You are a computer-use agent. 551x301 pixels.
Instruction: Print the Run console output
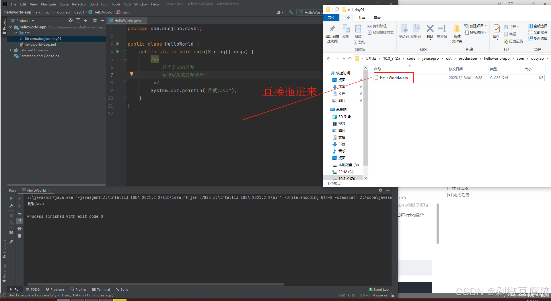[x=20, y=228]
